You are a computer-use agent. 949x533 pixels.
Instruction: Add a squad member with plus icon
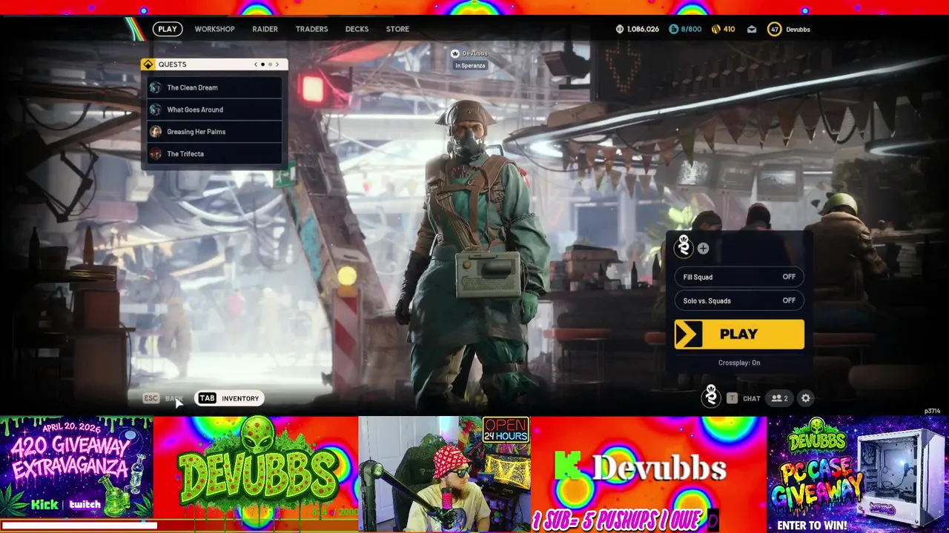coord(703,249)
